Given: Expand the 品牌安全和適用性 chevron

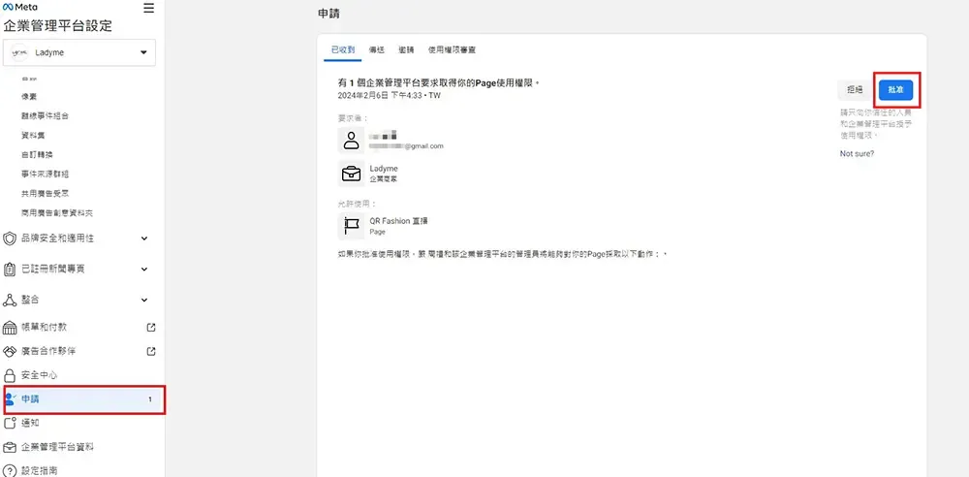Looking at the screenshot, I should (144, 238).
